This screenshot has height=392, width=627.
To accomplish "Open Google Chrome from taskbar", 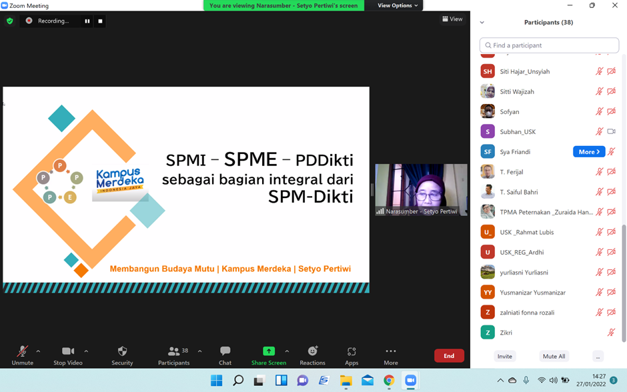I will (x=389, y=381).
